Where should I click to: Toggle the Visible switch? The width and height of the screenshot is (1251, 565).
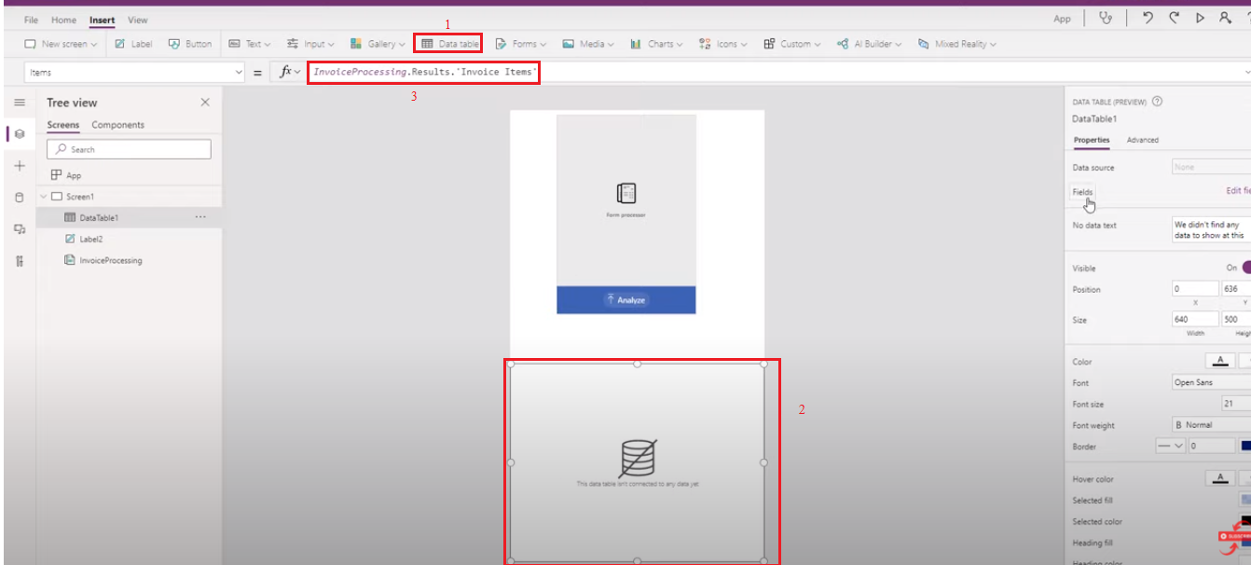(x=1245, y=268)
